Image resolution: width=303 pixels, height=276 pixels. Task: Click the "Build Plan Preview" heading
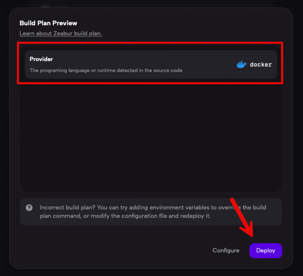(x=48, y=23)
